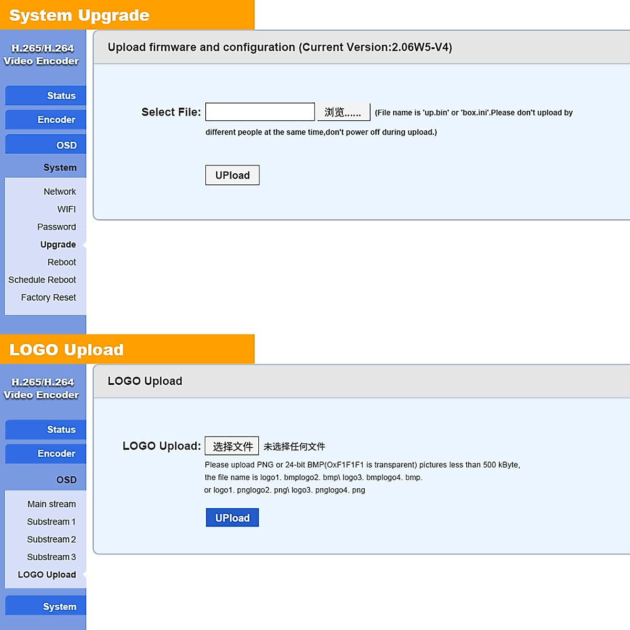Select the Substream 2 menu item
The image size is (630, 630).
click(x=51, y=539)
